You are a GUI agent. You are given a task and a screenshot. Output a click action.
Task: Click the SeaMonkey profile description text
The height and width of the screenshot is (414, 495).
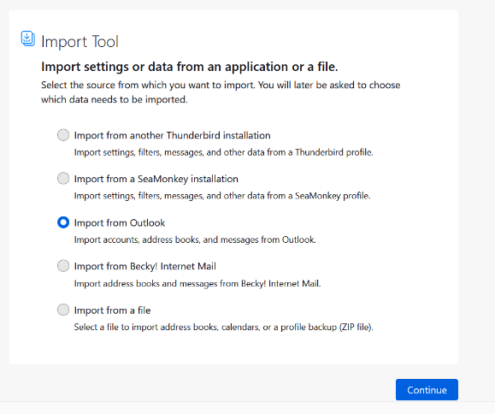pyautogui.click(x=222, y=196)
